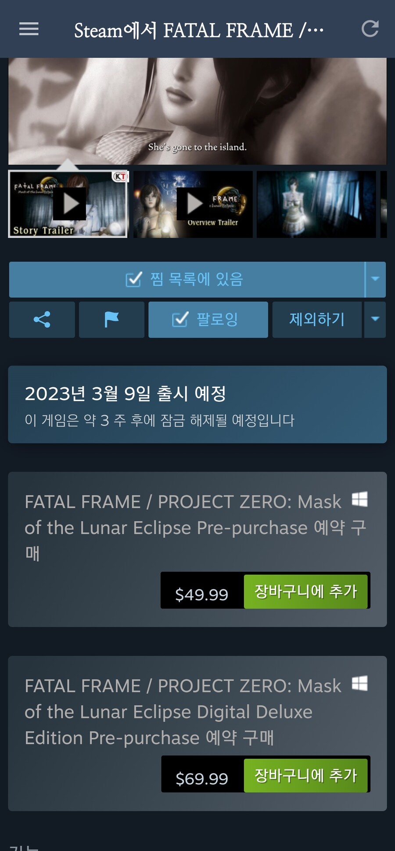Image resolution: width=395 pixels, height=851 pixels.
Task: Toggle the 팔로잉 follow checkbox
Action: pyautogui.click(x=180, y=320)
